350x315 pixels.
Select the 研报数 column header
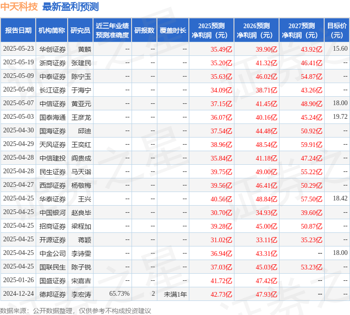pyautogui.click(x=144, y=31)
